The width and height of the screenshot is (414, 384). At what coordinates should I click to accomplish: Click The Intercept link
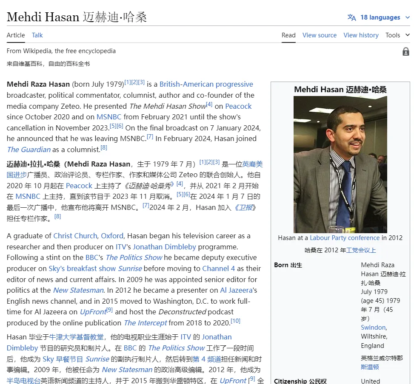tap(145, 323)
